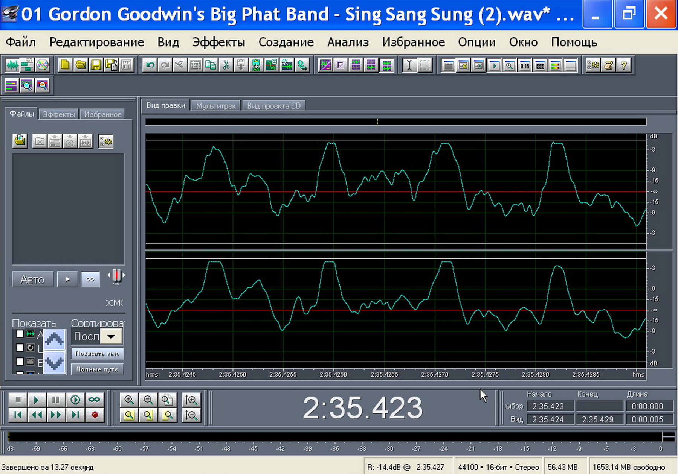678x474 pixels.
Task: Import file icon in Files panel
Action: (x=20, y=141)
